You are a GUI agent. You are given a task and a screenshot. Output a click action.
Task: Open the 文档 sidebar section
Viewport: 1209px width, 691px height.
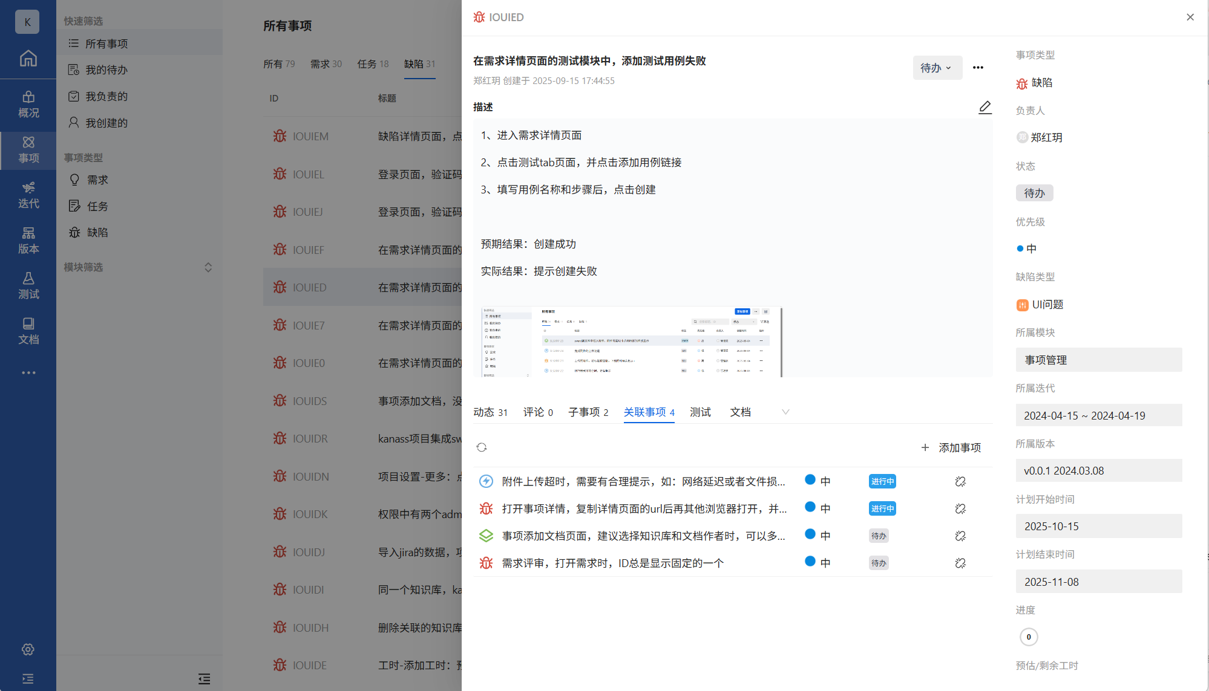28,331
